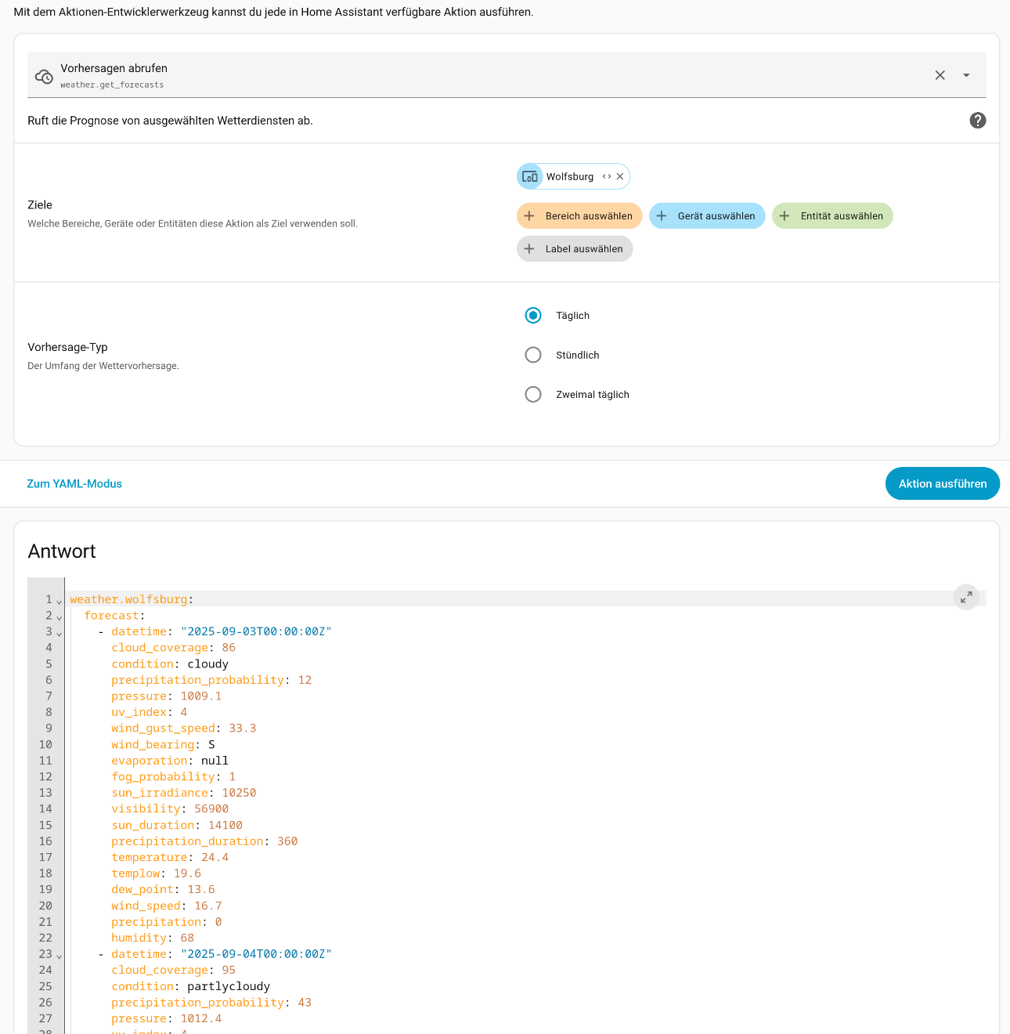Image resolution: width=1010 pixels, height=1034 pixels.
Task: Click Entität auswählen to add entity
Action: tap(831, 216)
